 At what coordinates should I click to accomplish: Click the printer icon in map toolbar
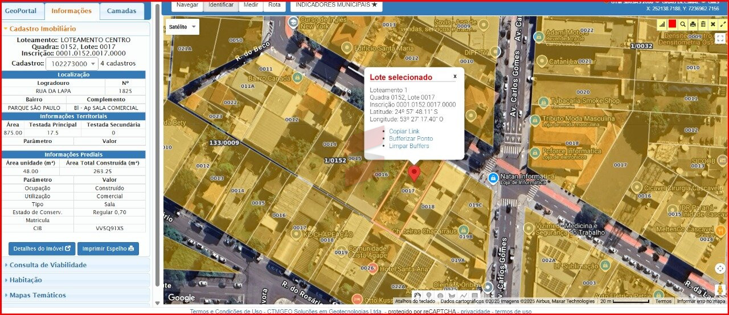tap(693, 24)
